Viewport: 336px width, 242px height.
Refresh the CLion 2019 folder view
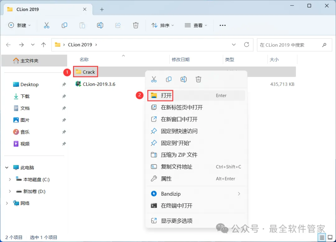click(247, 44)
